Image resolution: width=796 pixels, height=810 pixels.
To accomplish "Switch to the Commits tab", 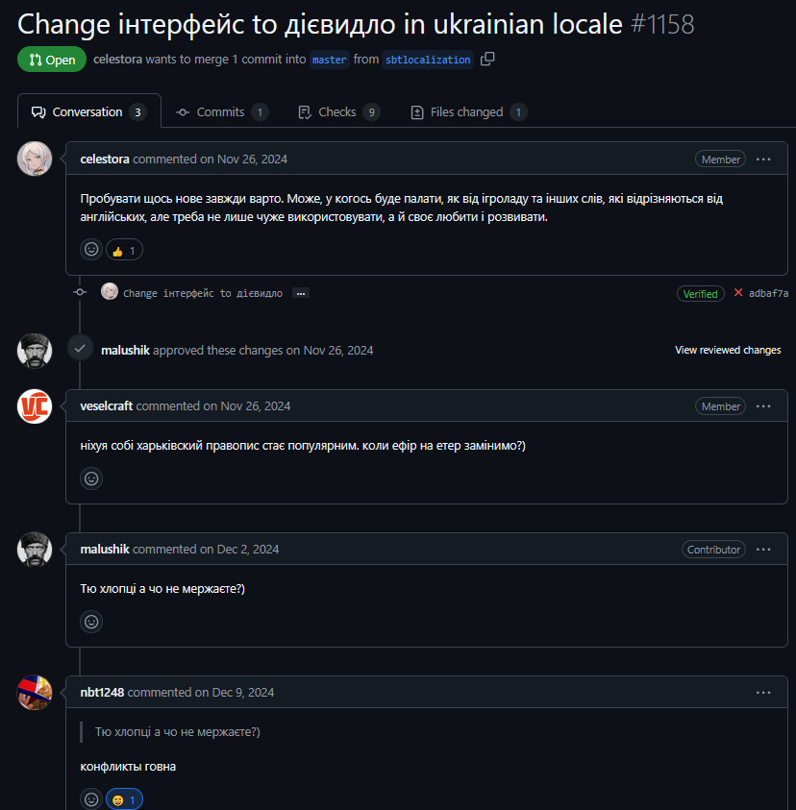I will (221, 112).
